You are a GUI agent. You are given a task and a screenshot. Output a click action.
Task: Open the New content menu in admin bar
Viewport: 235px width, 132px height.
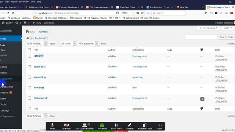click(37, 23)
